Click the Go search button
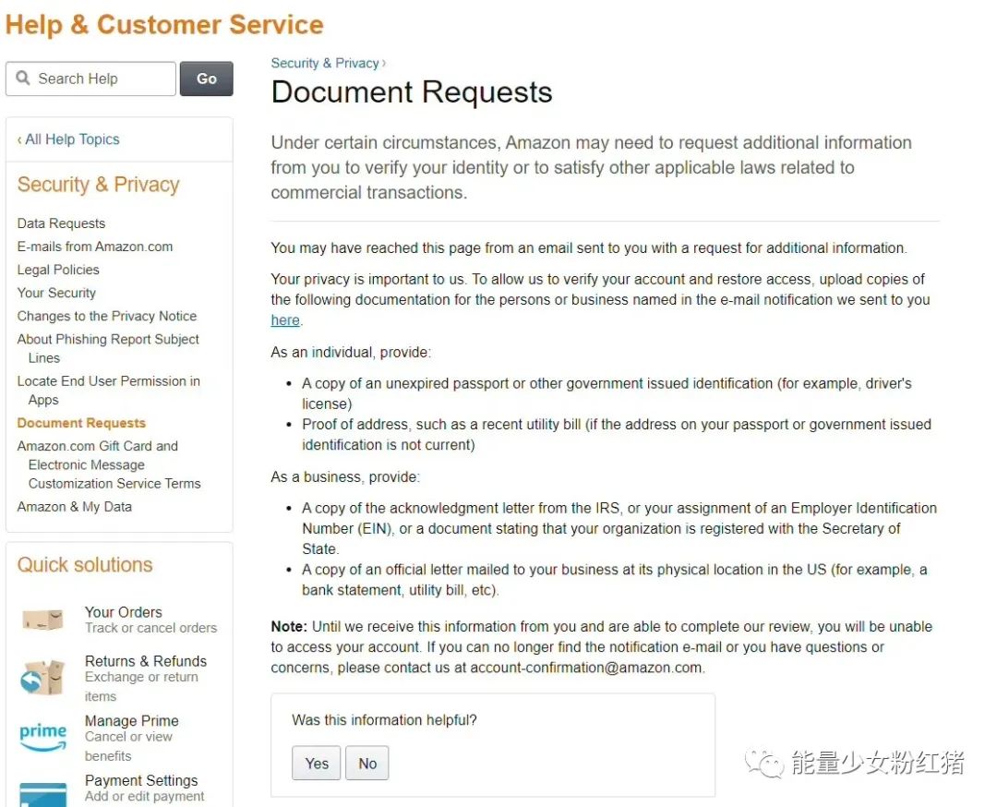The height and width of the screenshot is (807, 997). tap(207, 78)
